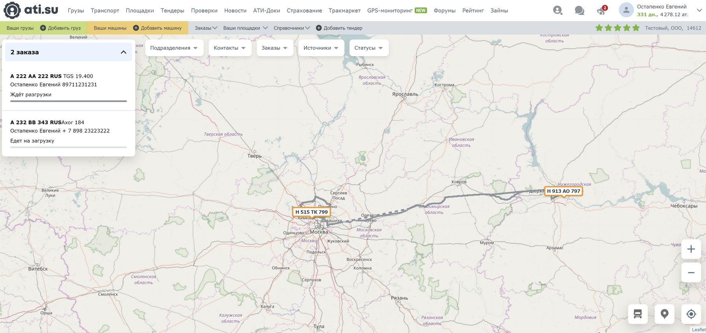Expand Заказы submenu in toolbar
The image size is (706, 333).
point(206,28)
